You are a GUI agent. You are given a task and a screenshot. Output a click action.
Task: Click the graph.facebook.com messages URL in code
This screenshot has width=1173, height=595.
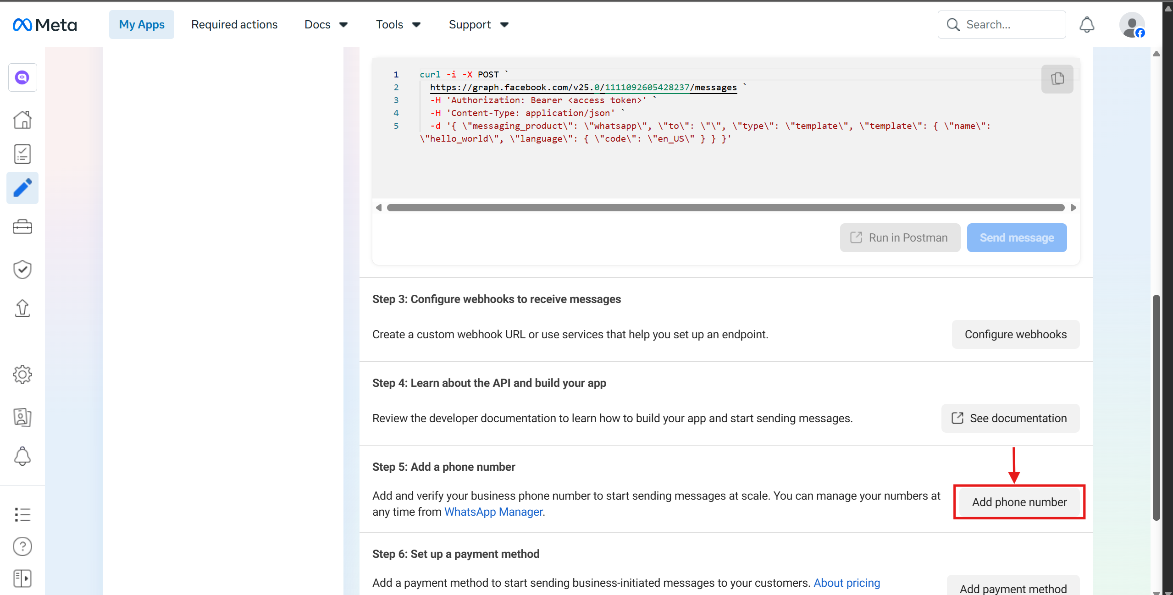583,87
